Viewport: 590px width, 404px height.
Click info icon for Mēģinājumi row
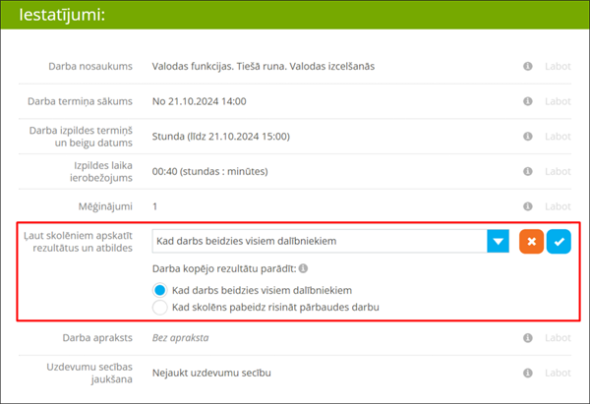[x=527, y=206]
